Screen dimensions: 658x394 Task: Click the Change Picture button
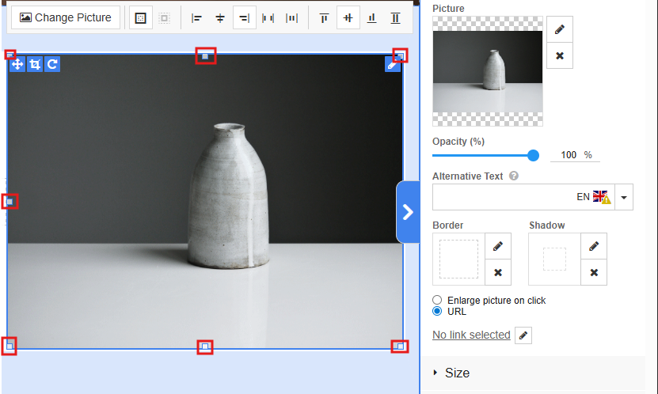pyautogui.click(x=66, y=17)
